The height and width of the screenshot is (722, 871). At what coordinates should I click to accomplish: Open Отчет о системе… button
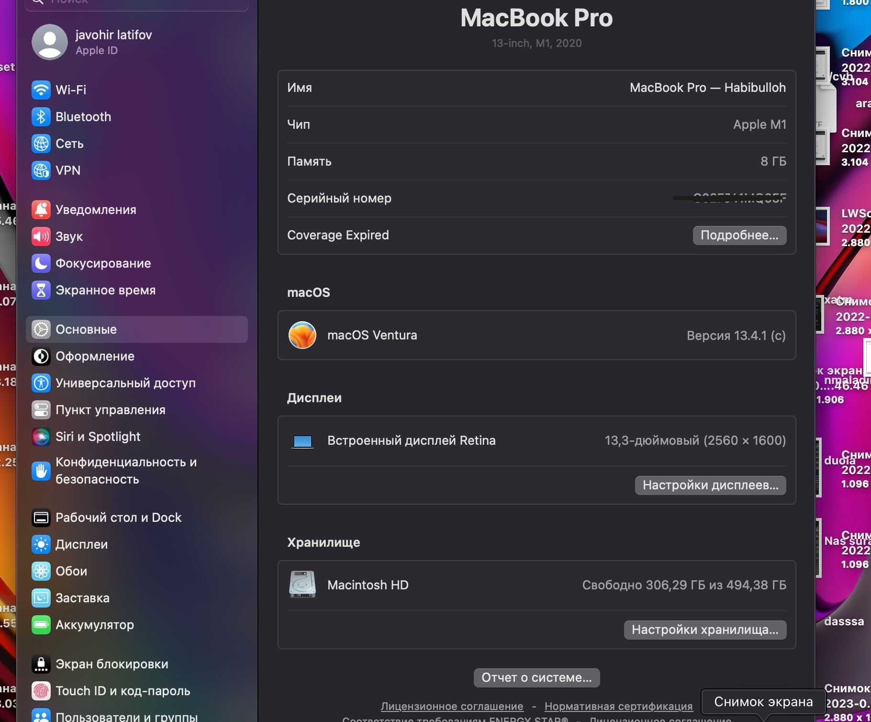click(536, 677)
